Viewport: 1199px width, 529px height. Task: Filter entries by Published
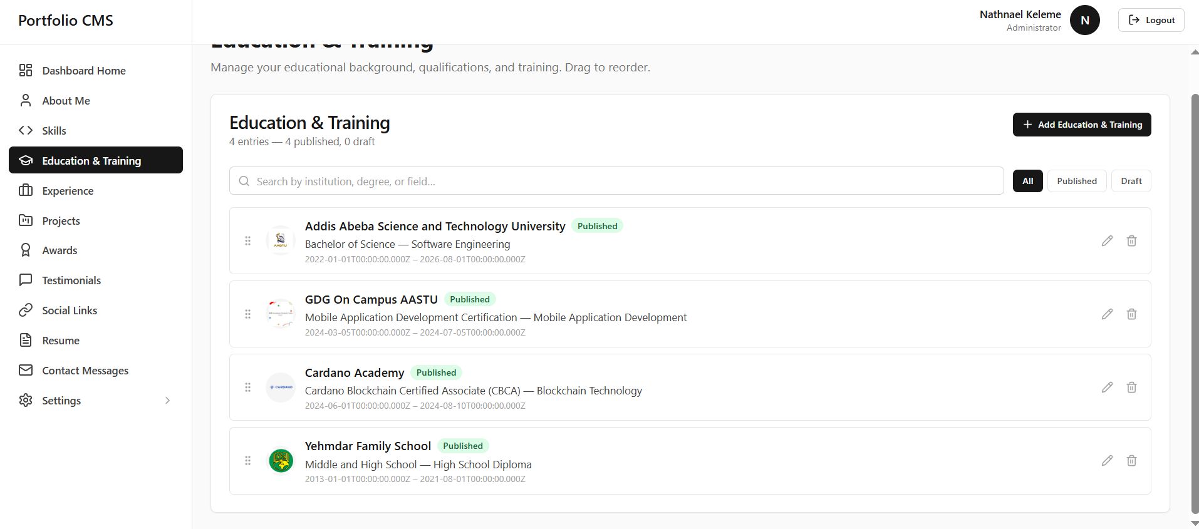tap(1077, 181)
